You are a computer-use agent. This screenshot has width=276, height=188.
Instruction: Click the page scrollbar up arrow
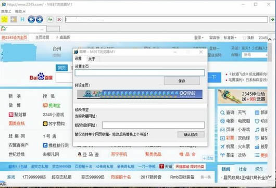[x=270, y=40]
